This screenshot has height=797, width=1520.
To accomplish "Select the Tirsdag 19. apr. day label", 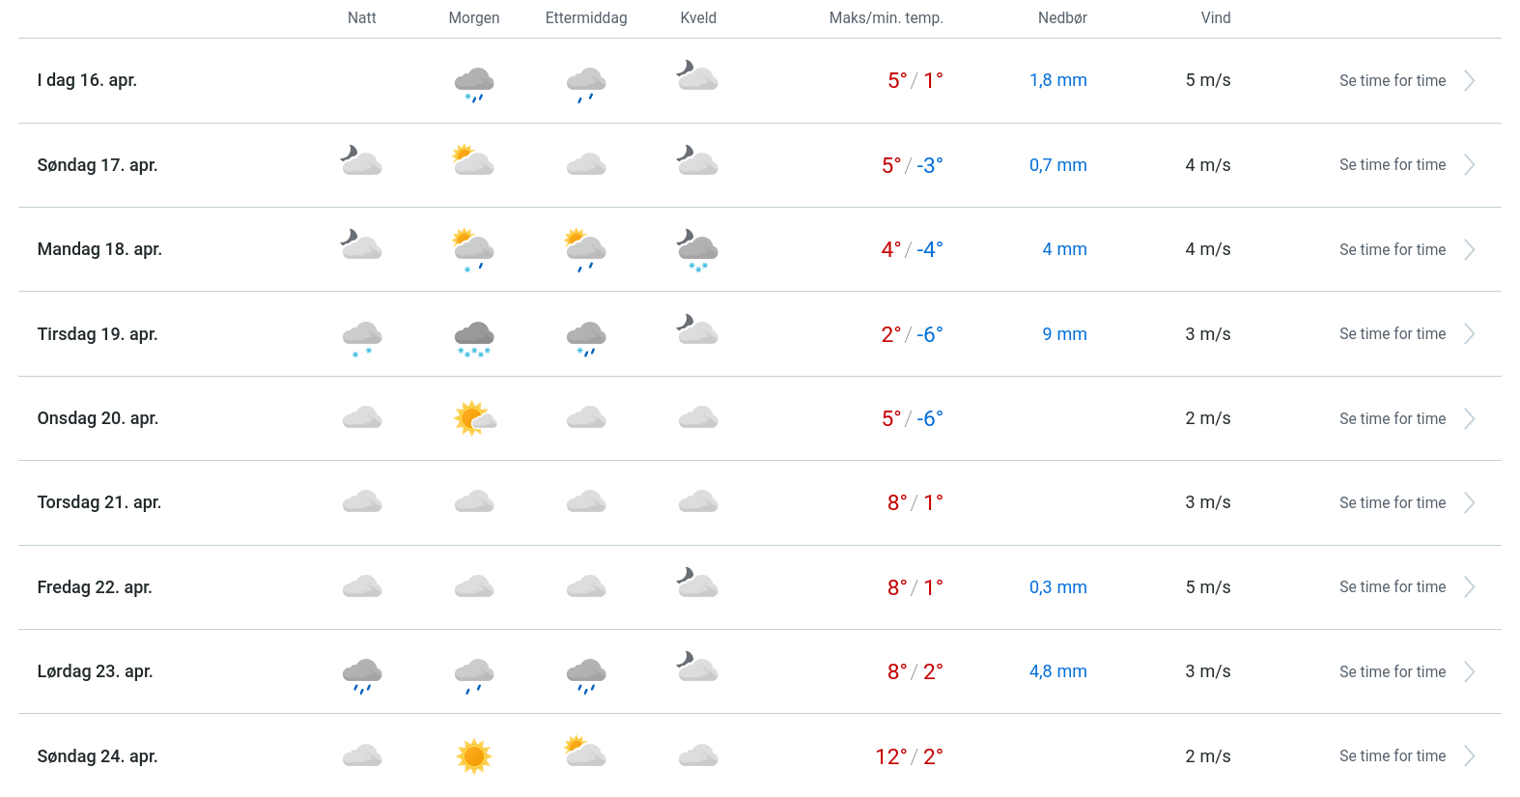I will click(x=98, y=334).
